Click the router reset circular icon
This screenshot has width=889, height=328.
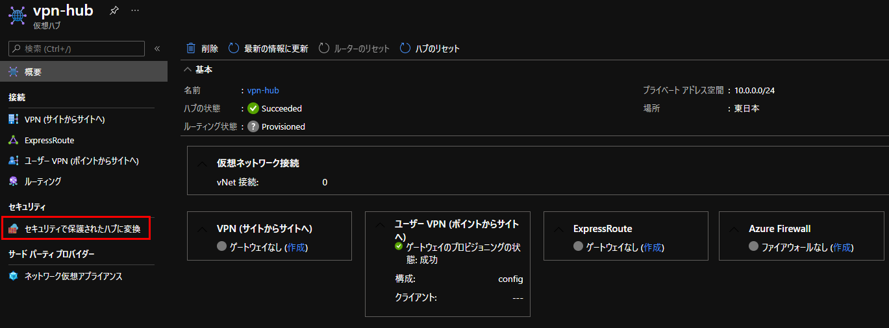(x=324, y=48)
